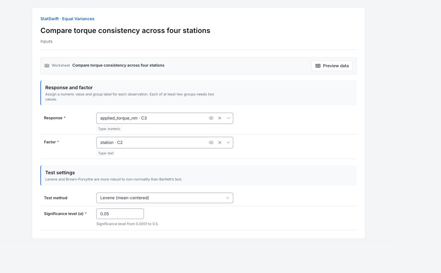Viewport: 441px width, 273px height.
Task: Select the Test settings heading
Action: pyautogui.click(x=60, y=172)
